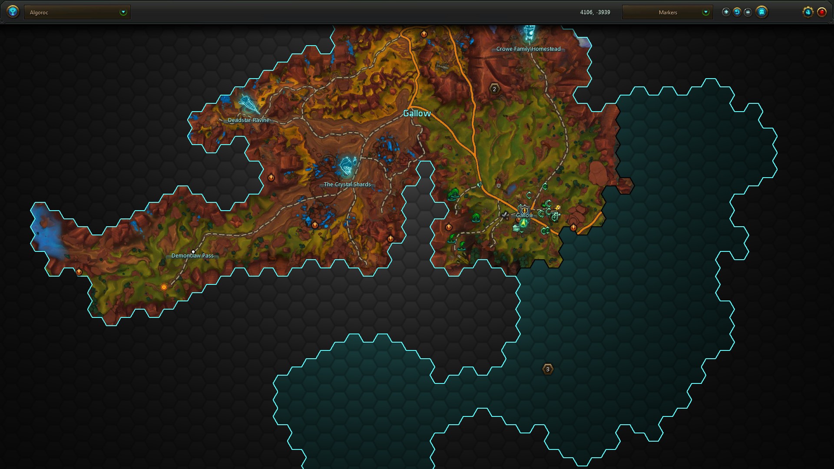
Task: Close the map with the red button
Action: [x=821, y=12]
